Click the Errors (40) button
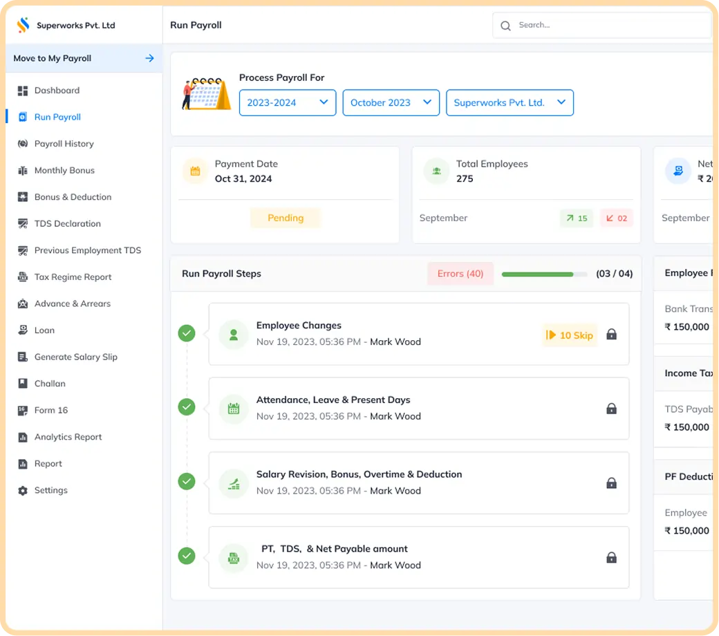The height and width of the screenshot is (636, 719). coord(460,274)
